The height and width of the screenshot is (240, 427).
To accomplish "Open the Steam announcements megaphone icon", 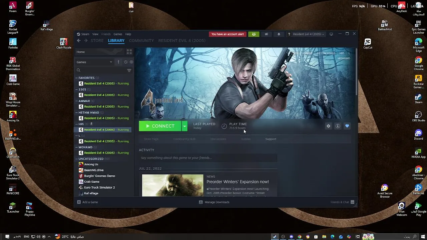I will tap(266, 34).
